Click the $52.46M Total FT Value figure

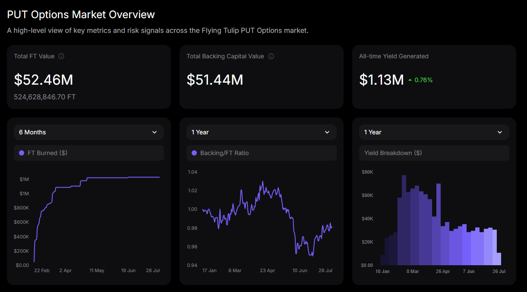[44, 80]
